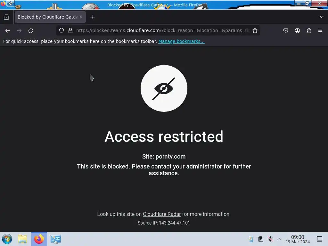This screenshot has width=328, height=246.
Task: Click the Firefox icon in title bar
Action: pyautogui.click(x=3, y=3)
